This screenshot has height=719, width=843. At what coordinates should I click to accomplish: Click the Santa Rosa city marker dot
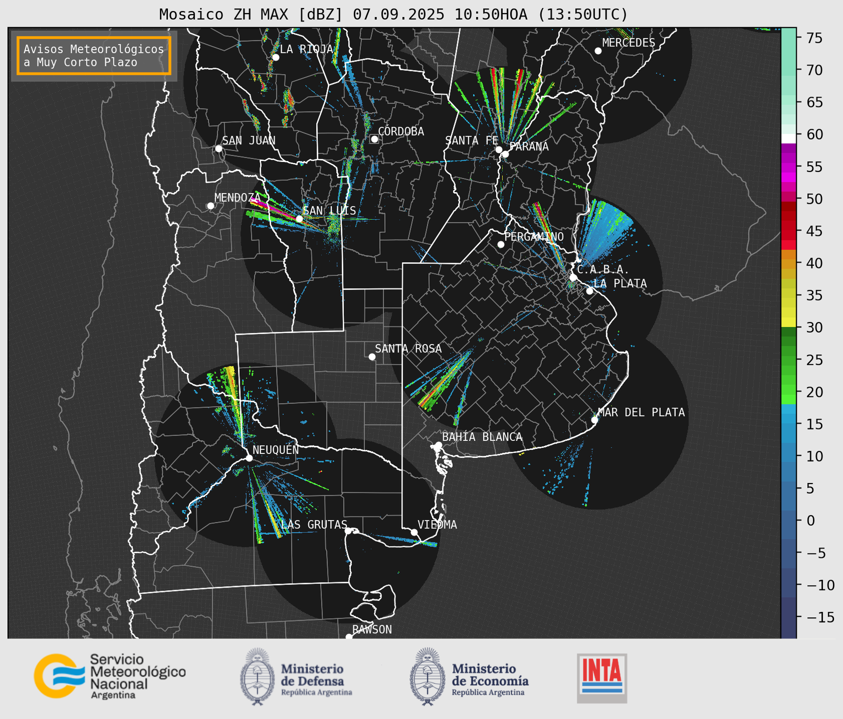[x=372, y=356]
